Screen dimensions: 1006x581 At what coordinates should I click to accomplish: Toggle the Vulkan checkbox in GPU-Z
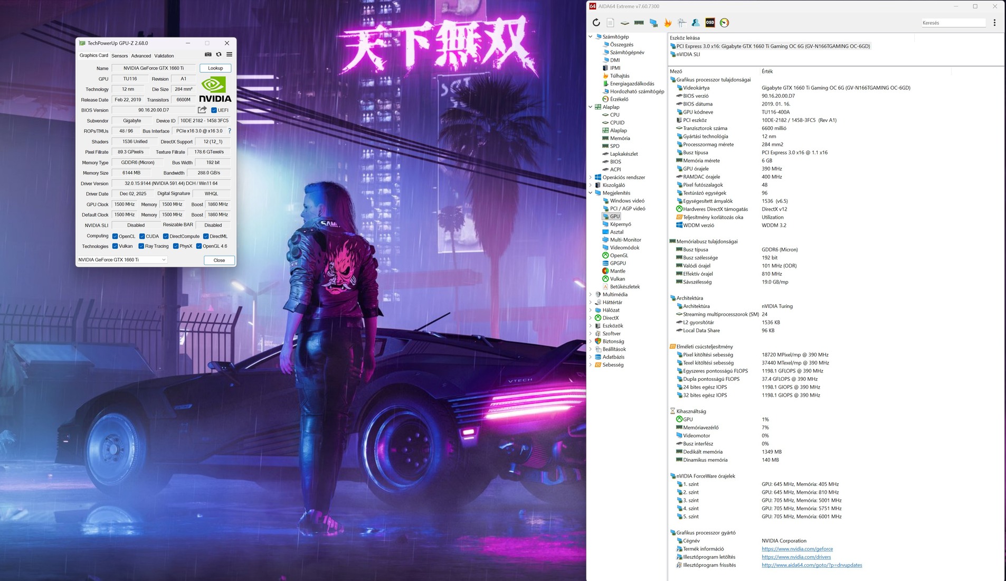pos(115,246)
